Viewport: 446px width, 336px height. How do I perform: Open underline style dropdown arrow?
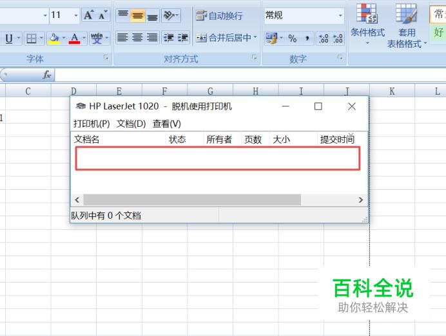point(19,38)
